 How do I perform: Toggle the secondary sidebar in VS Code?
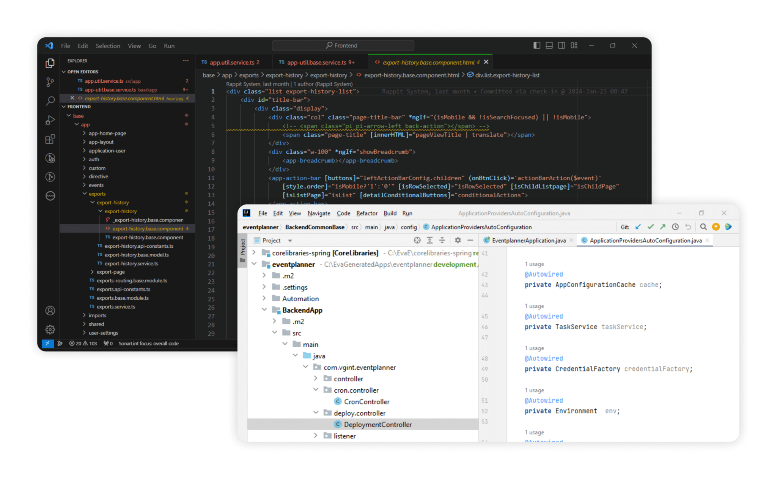click(562, 45)
